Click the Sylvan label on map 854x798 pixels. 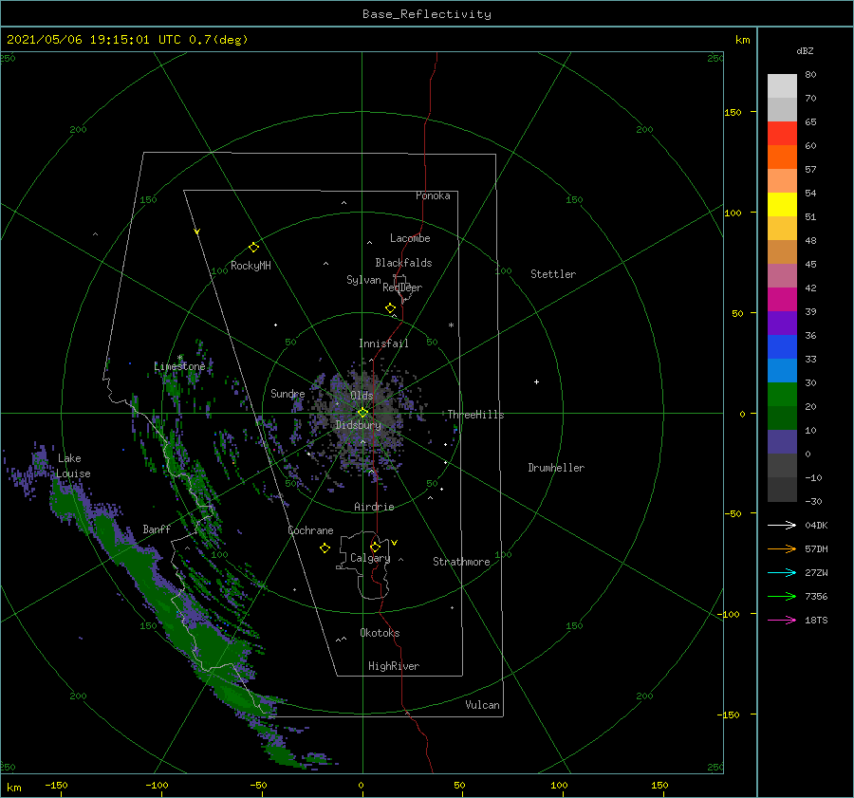pyautogui.click(x=363, y=280)
